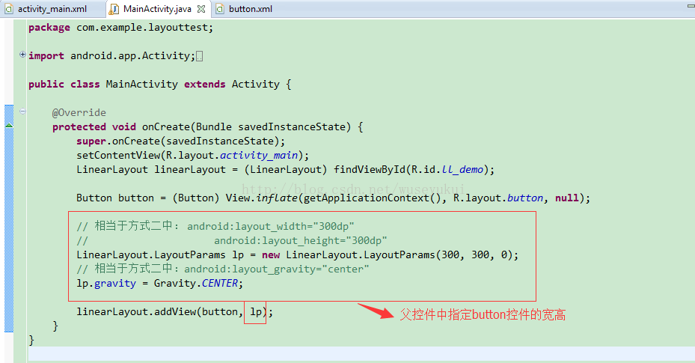Click the CENTER constant after Gravity

[222, 283]
